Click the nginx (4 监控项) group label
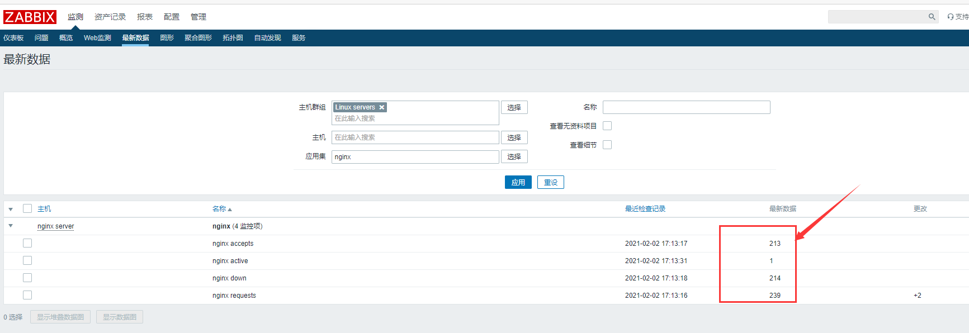This screenshot has width=969, height=333. point(237,226)
